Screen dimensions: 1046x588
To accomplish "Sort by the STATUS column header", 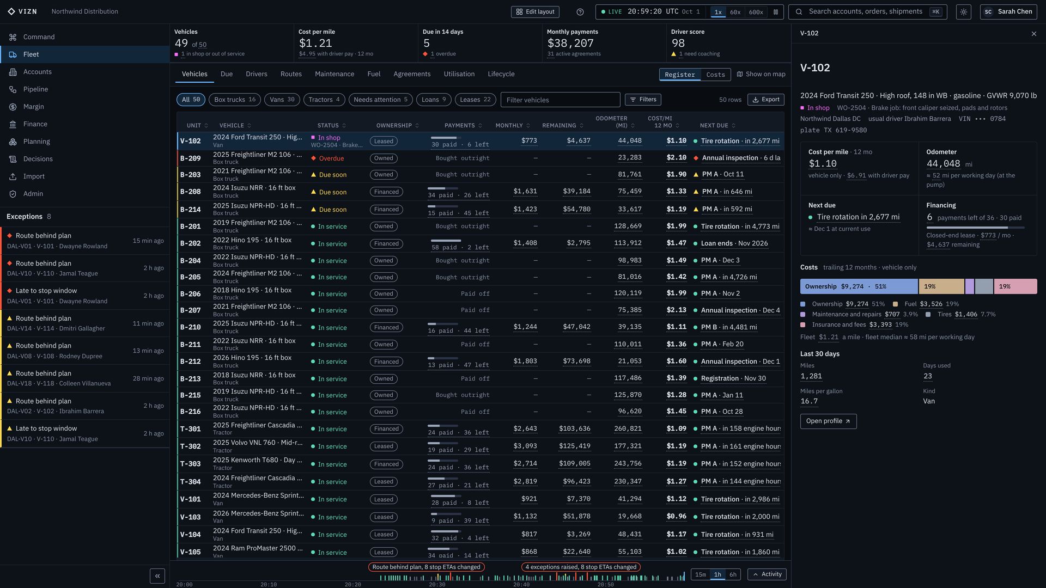I will (x=331, y=126).
